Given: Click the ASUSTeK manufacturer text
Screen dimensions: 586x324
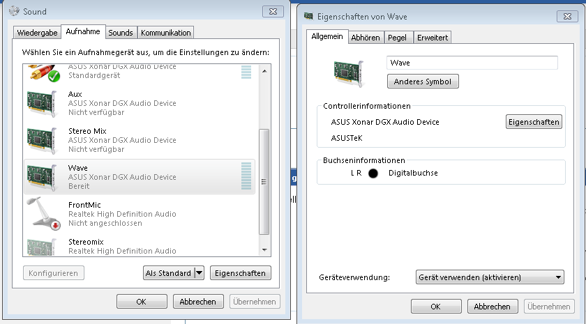Looking at the screenshot, I should (x=347, y=138).
